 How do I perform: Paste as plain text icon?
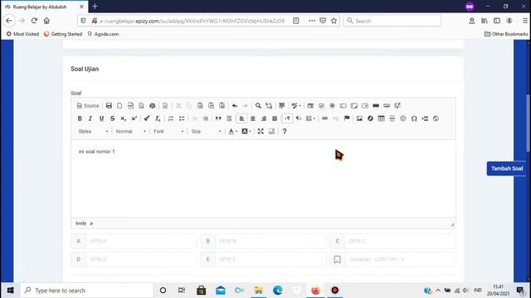211,106
